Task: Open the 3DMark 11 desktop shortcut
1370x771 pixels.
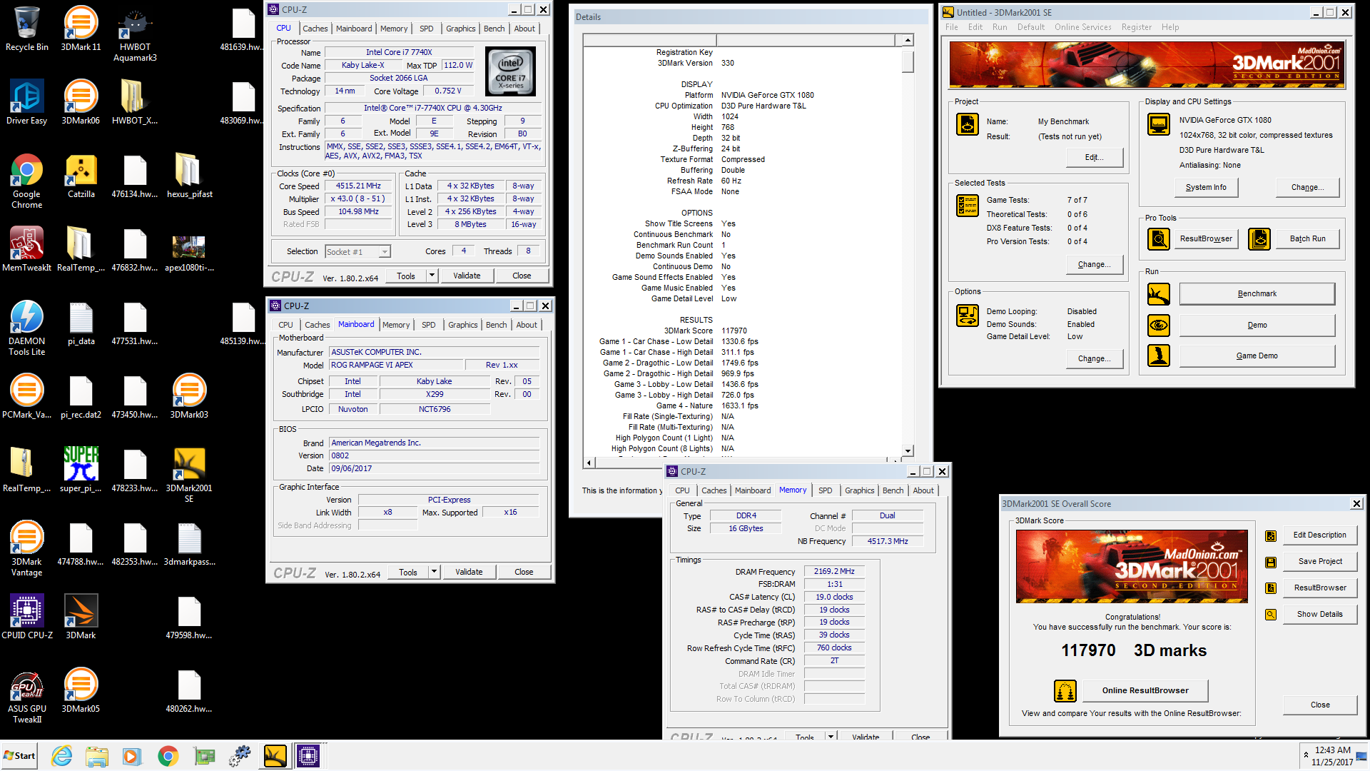Action: pos(81,29)
